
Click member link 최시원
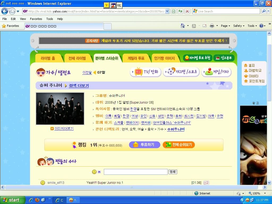(x=189, y=116)
